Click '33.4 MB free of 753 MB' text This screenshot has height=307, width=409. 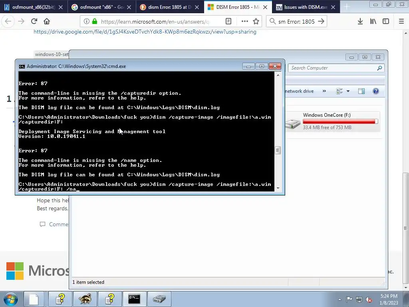pos(327,128)
